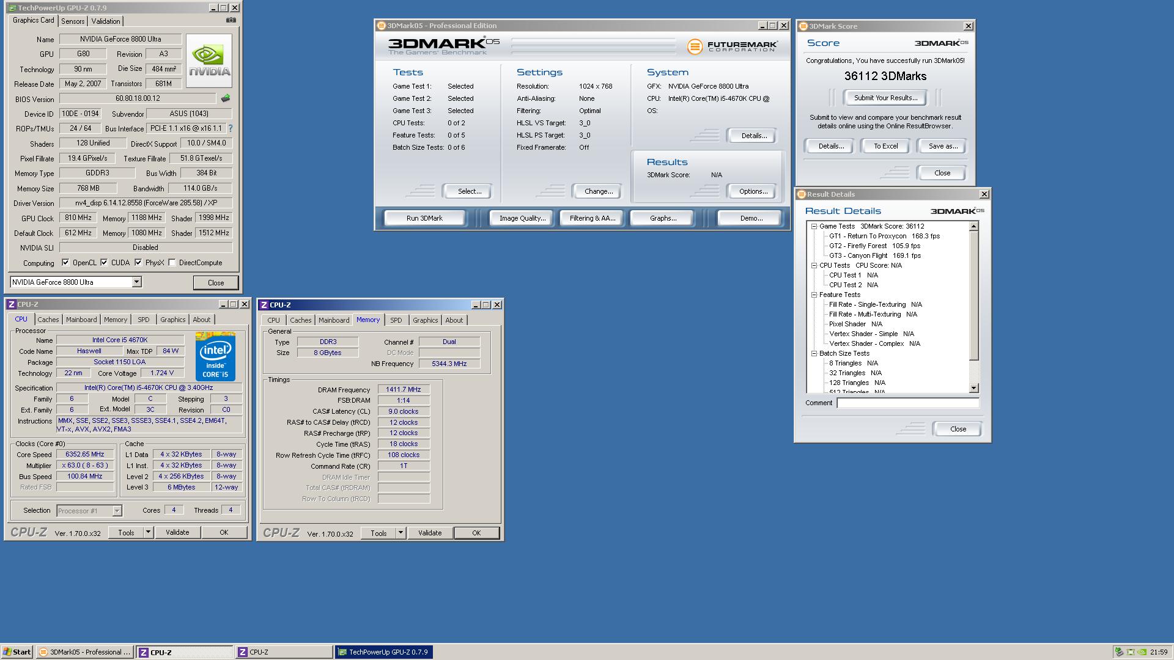Select GT2 - Firefly Forest tree row
Screen dimensions: 1174x660
click(x=874, y=246)
